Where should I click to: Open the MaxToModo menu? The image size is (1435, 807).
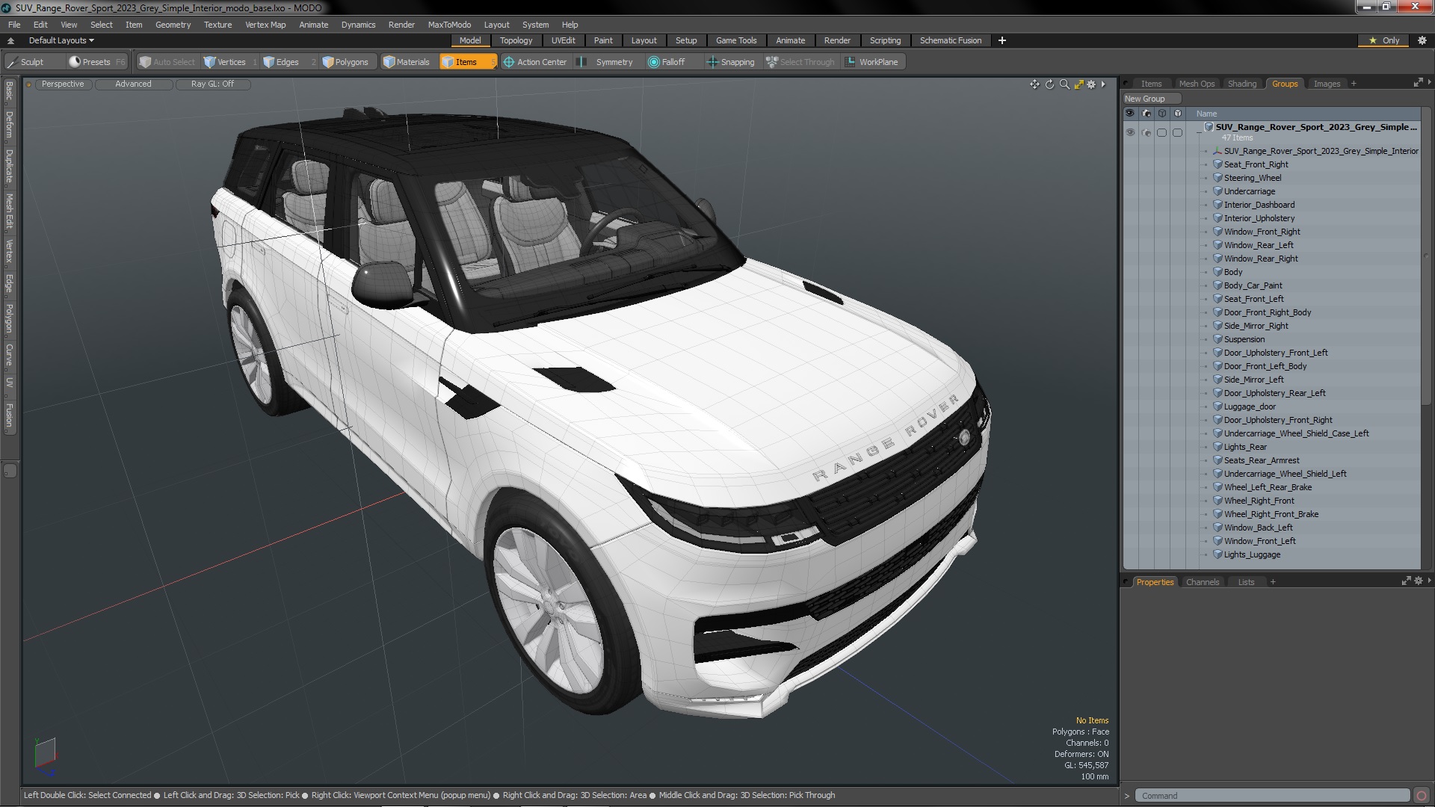tap(449, 25)
